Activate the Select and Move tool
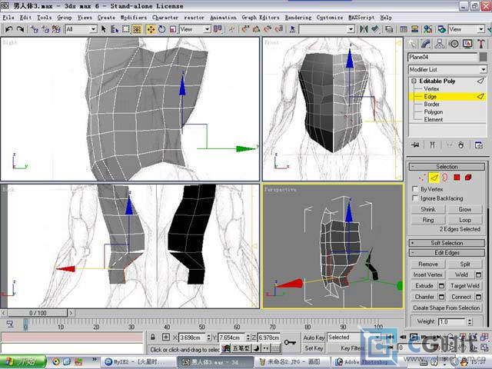 (151, 29)
